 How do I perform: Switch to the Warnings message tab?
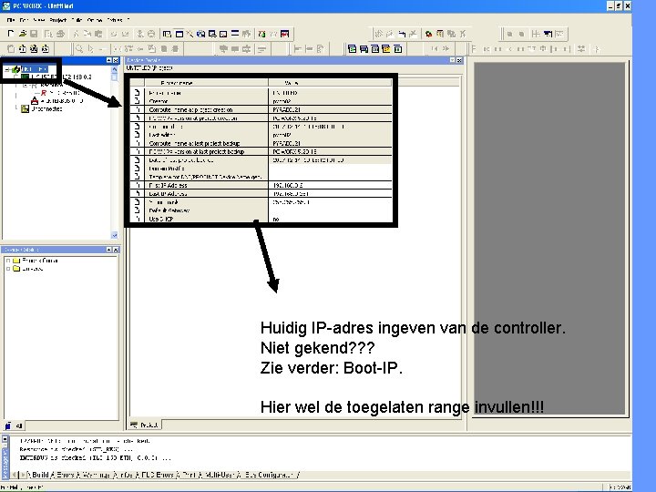[x=97, y=475]
